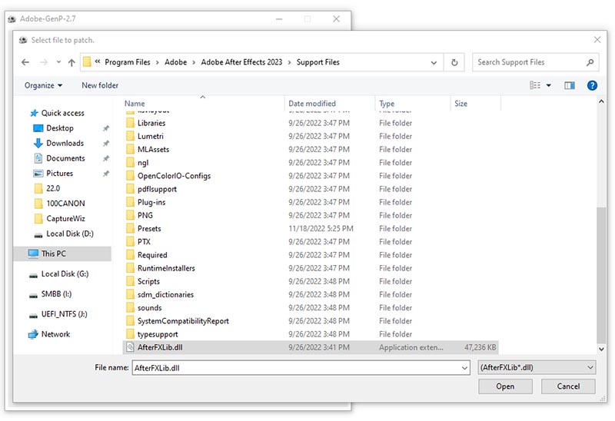Toggle the preview pane
This screenshot has height=421, width=615.
pos(570,85)
